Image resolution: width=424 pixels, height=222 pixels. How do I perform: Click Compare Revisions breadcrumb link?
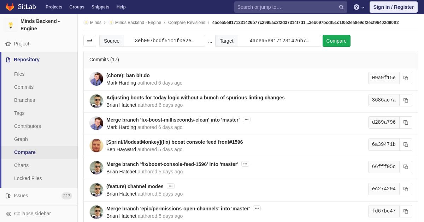187,23
